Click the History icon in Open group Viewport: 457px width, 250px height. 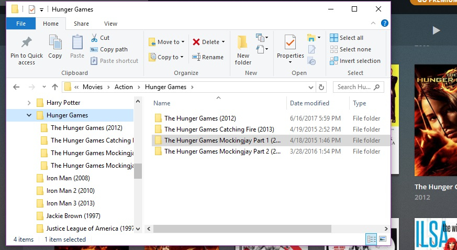tap(311, 61)
